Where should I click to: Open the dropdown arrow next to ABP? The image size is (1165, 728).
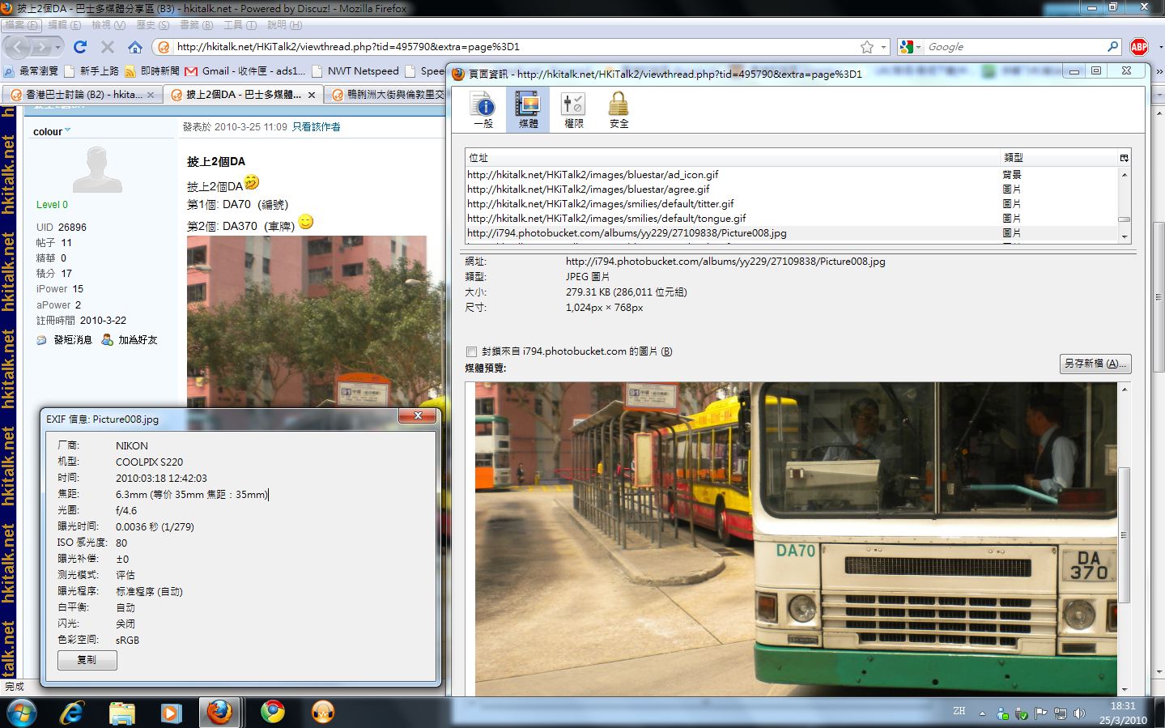1159,47
